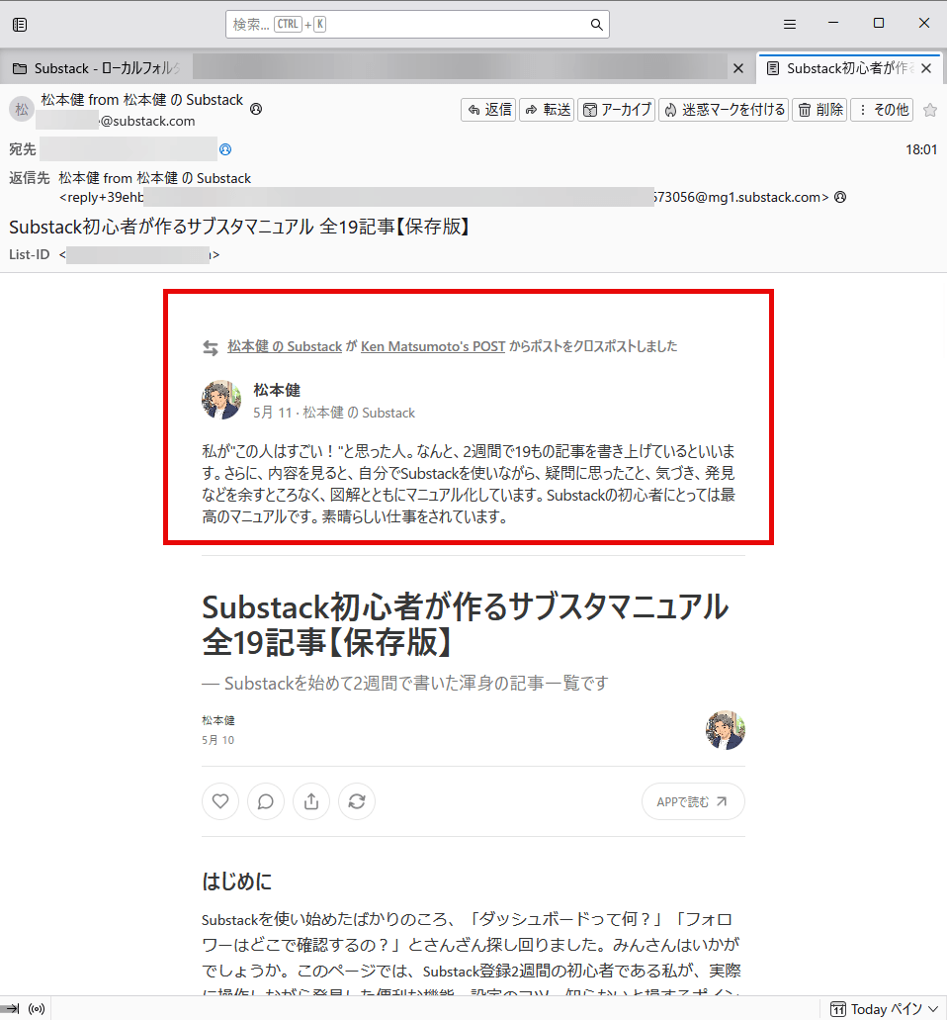Toggle the spaces toolbar icon
The image size is (947, 1020).
coord(20,25)
